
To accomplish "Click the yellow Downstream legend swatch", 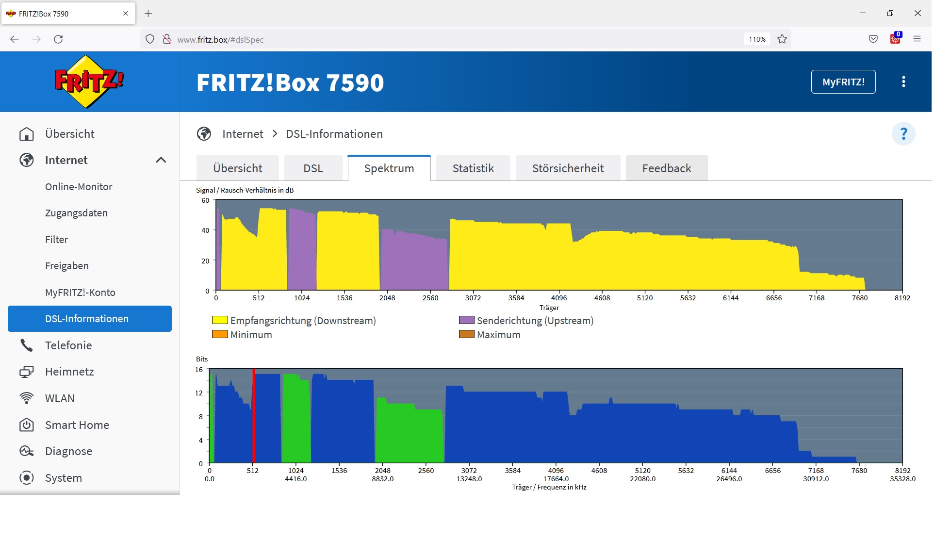I will [220, 320].
